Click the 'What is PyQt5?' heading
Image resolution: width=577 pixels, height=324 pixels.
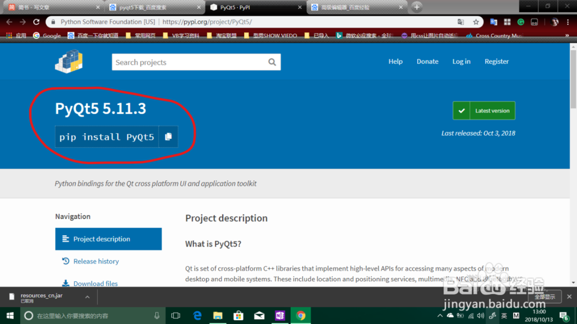click(x=213, y=244)
